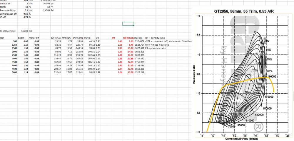The height and width of the screenshot is (141, 294).
Task: Click the 190000 speed line label on chart
Action: [x=272, y=77]
